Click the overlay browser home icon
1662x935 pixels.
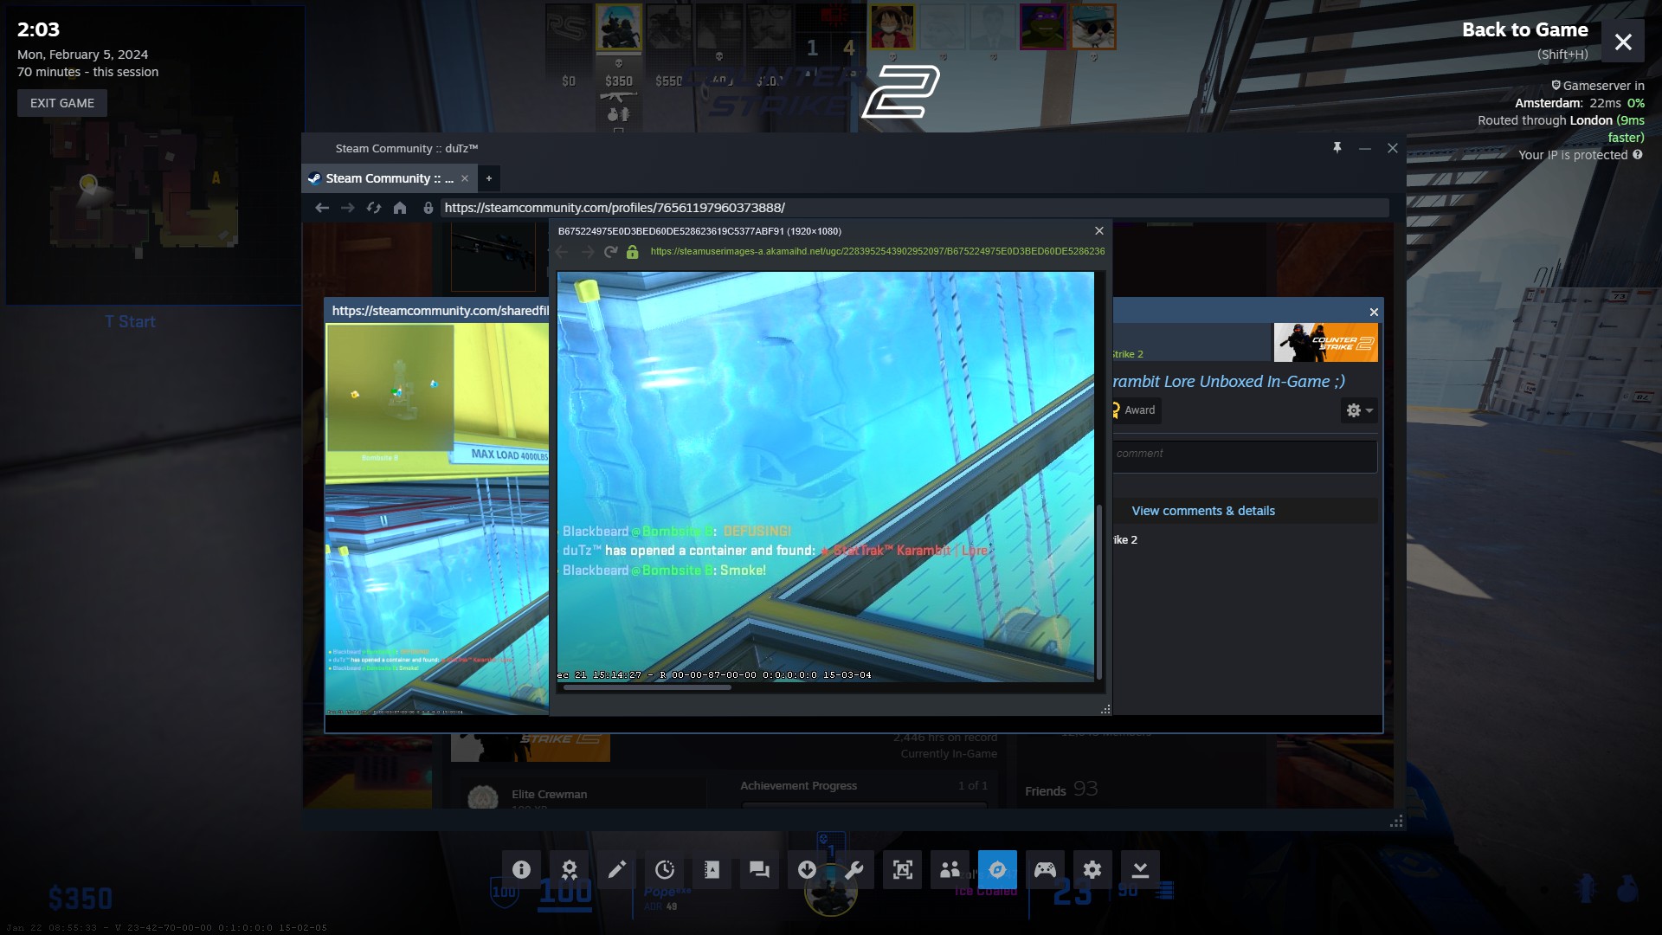[399, 208]
